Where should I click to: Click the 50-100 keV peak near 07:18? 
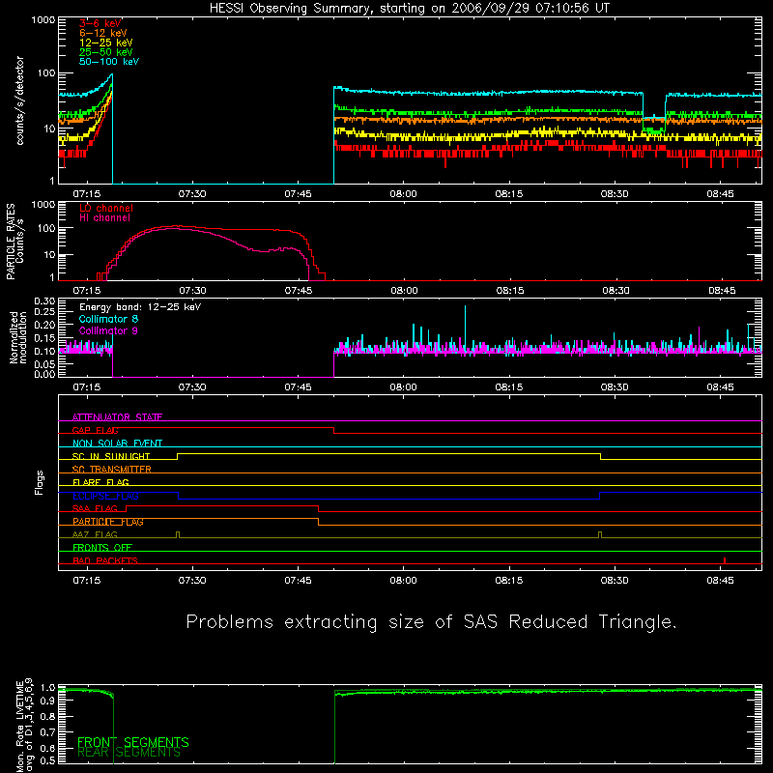(111, 75)
